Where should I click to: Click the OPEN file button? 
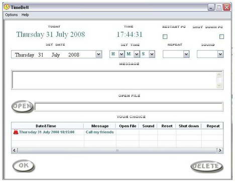(23, 106)
